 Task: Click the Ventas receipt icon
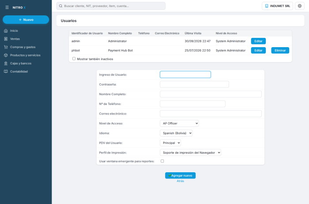tap(6, 39)
